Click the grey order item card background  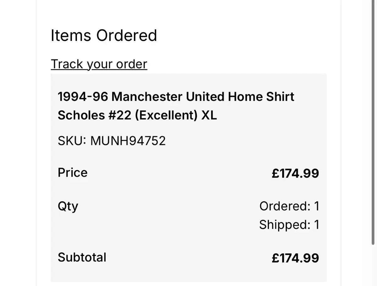tap(188, 178)
